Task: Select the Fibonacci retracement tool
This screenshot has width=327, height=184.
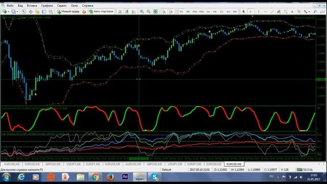Action: (x=285, y=12)
